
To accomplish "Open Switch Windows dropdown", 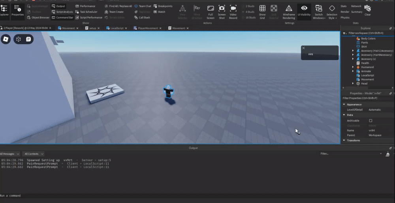I will (319, 12).
